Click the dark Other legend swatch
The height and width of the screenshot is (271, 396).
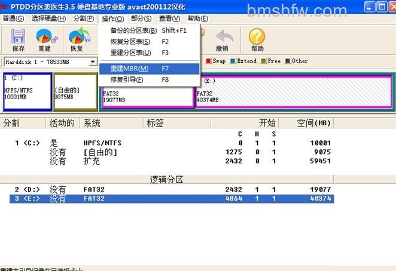point(288,61)
